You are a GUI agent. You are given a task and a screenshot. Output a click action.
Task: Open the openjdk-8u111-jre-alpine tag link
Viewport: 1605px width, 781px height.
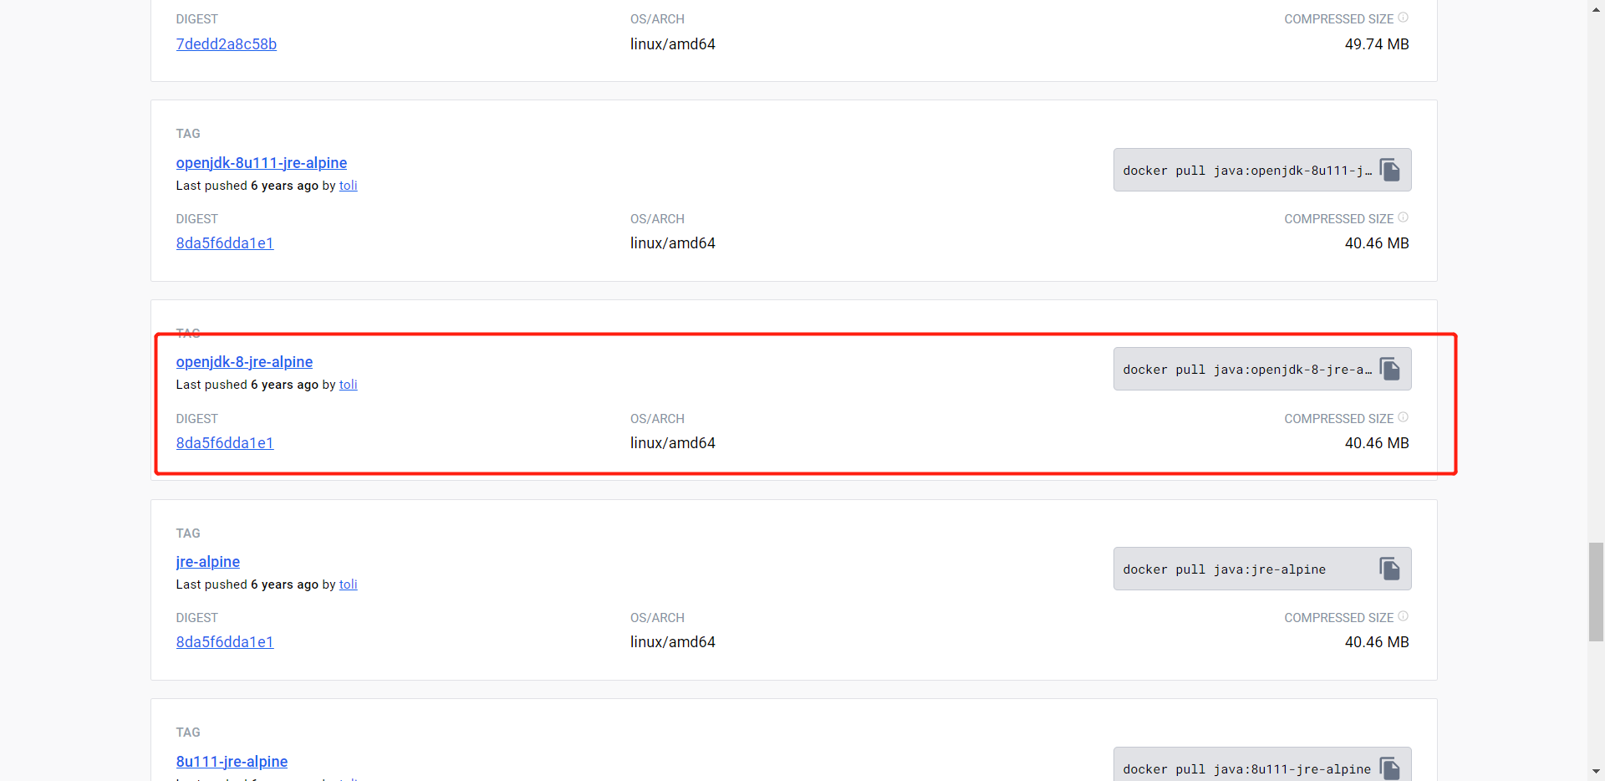(261, 163)
